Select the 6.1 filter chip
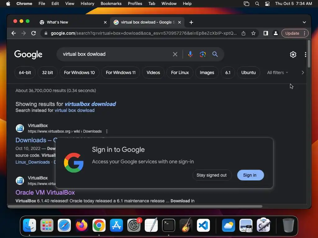 [228, 73]
